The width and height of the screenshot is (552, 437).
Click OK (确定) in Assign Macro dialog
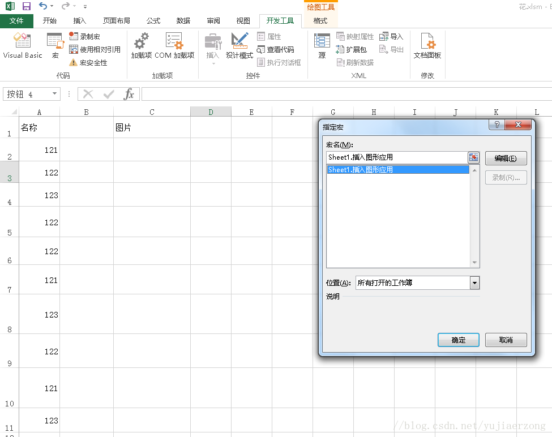click(459, 340)
